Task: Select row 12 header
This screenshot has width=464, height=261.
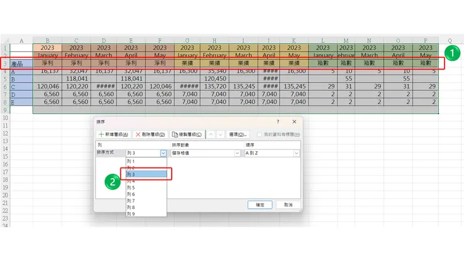Action: point(5,133)
